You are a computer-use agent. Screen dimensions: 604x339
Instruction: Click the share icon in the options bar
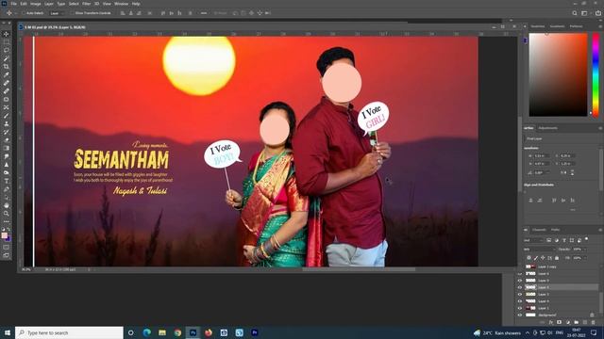pyautogui.click(x=598, y=13)
